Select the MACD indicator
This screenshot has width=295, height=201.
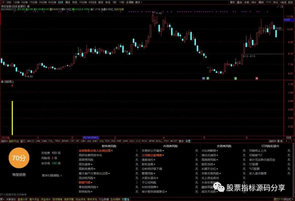coord(31,141)
